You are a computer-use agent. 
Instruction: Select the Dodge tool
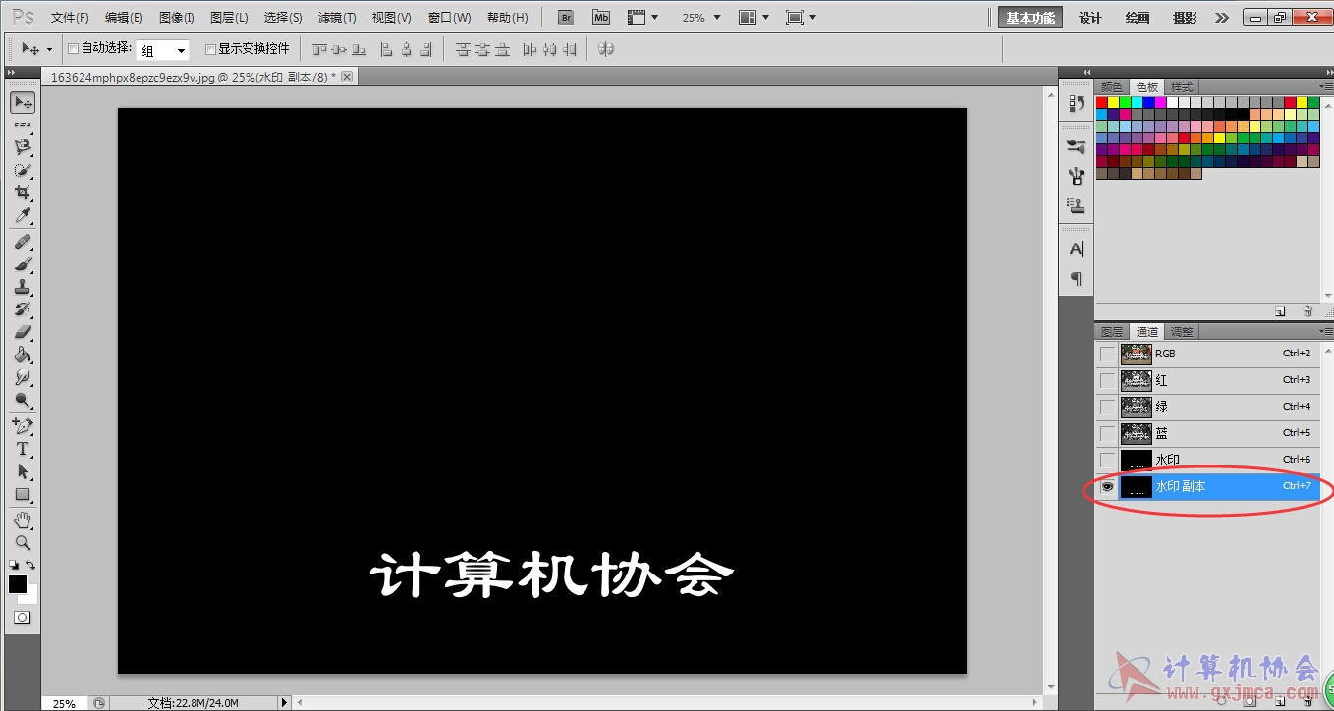(22, 400)
